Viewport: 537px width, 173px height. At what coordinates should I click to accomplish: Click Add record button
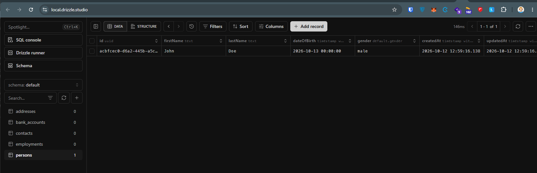(309, 26)
